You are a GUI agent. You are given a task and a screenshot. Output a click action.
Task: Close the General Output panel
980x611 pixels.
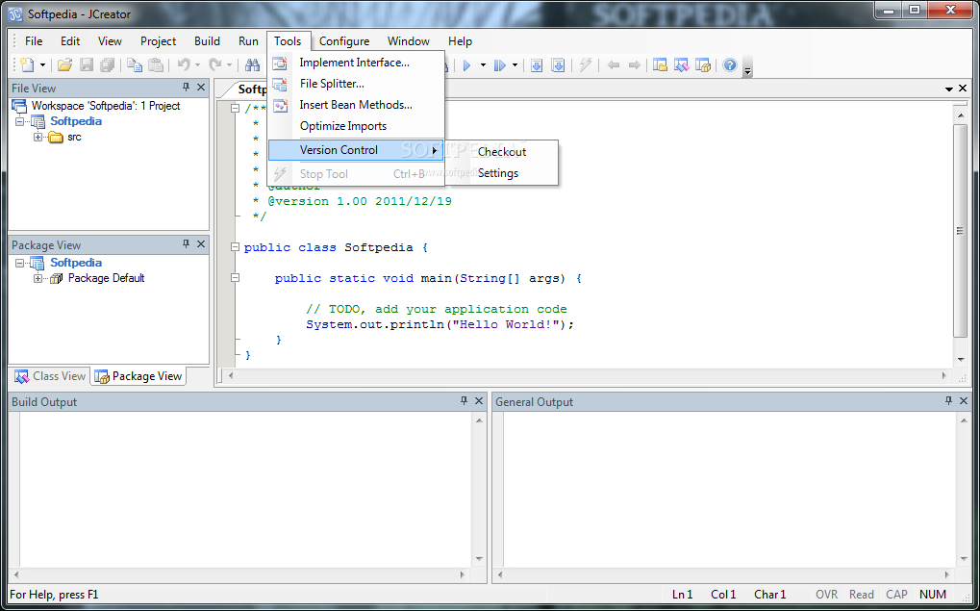964,401
